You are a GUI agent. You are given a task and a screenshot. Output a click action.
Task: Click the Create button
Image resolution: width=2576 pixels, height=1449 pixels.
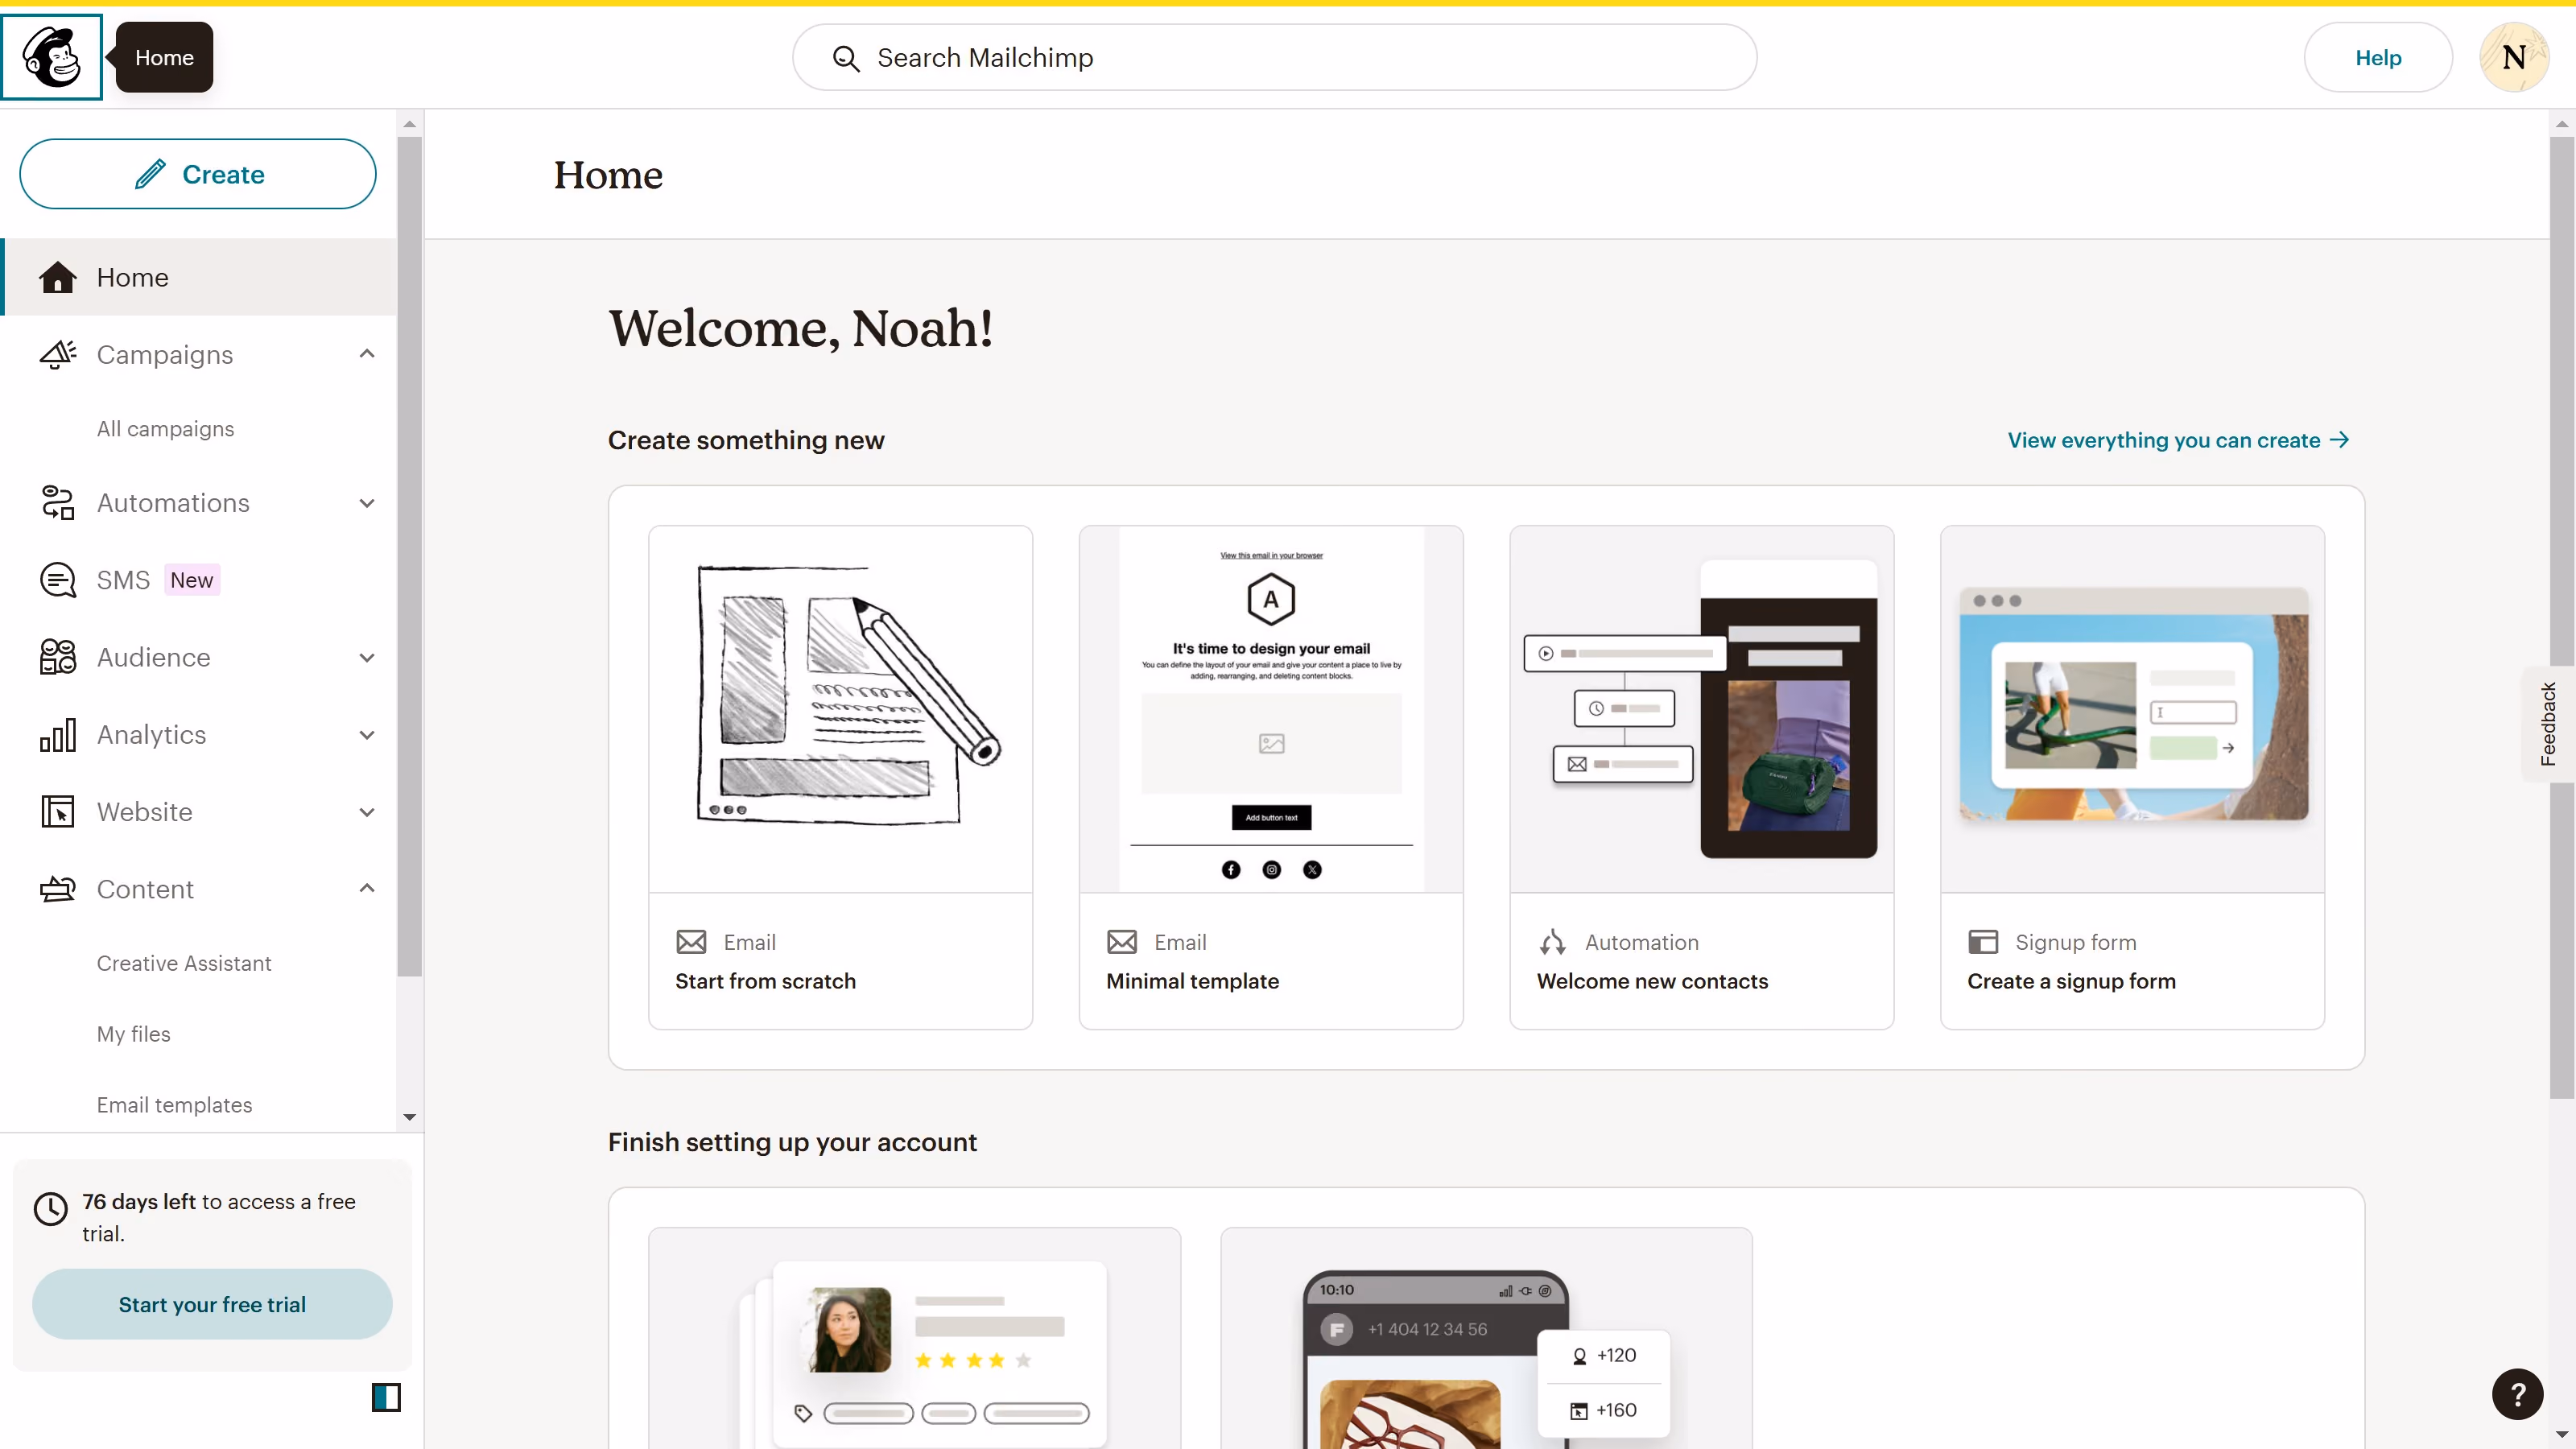[x=198, y=174]
